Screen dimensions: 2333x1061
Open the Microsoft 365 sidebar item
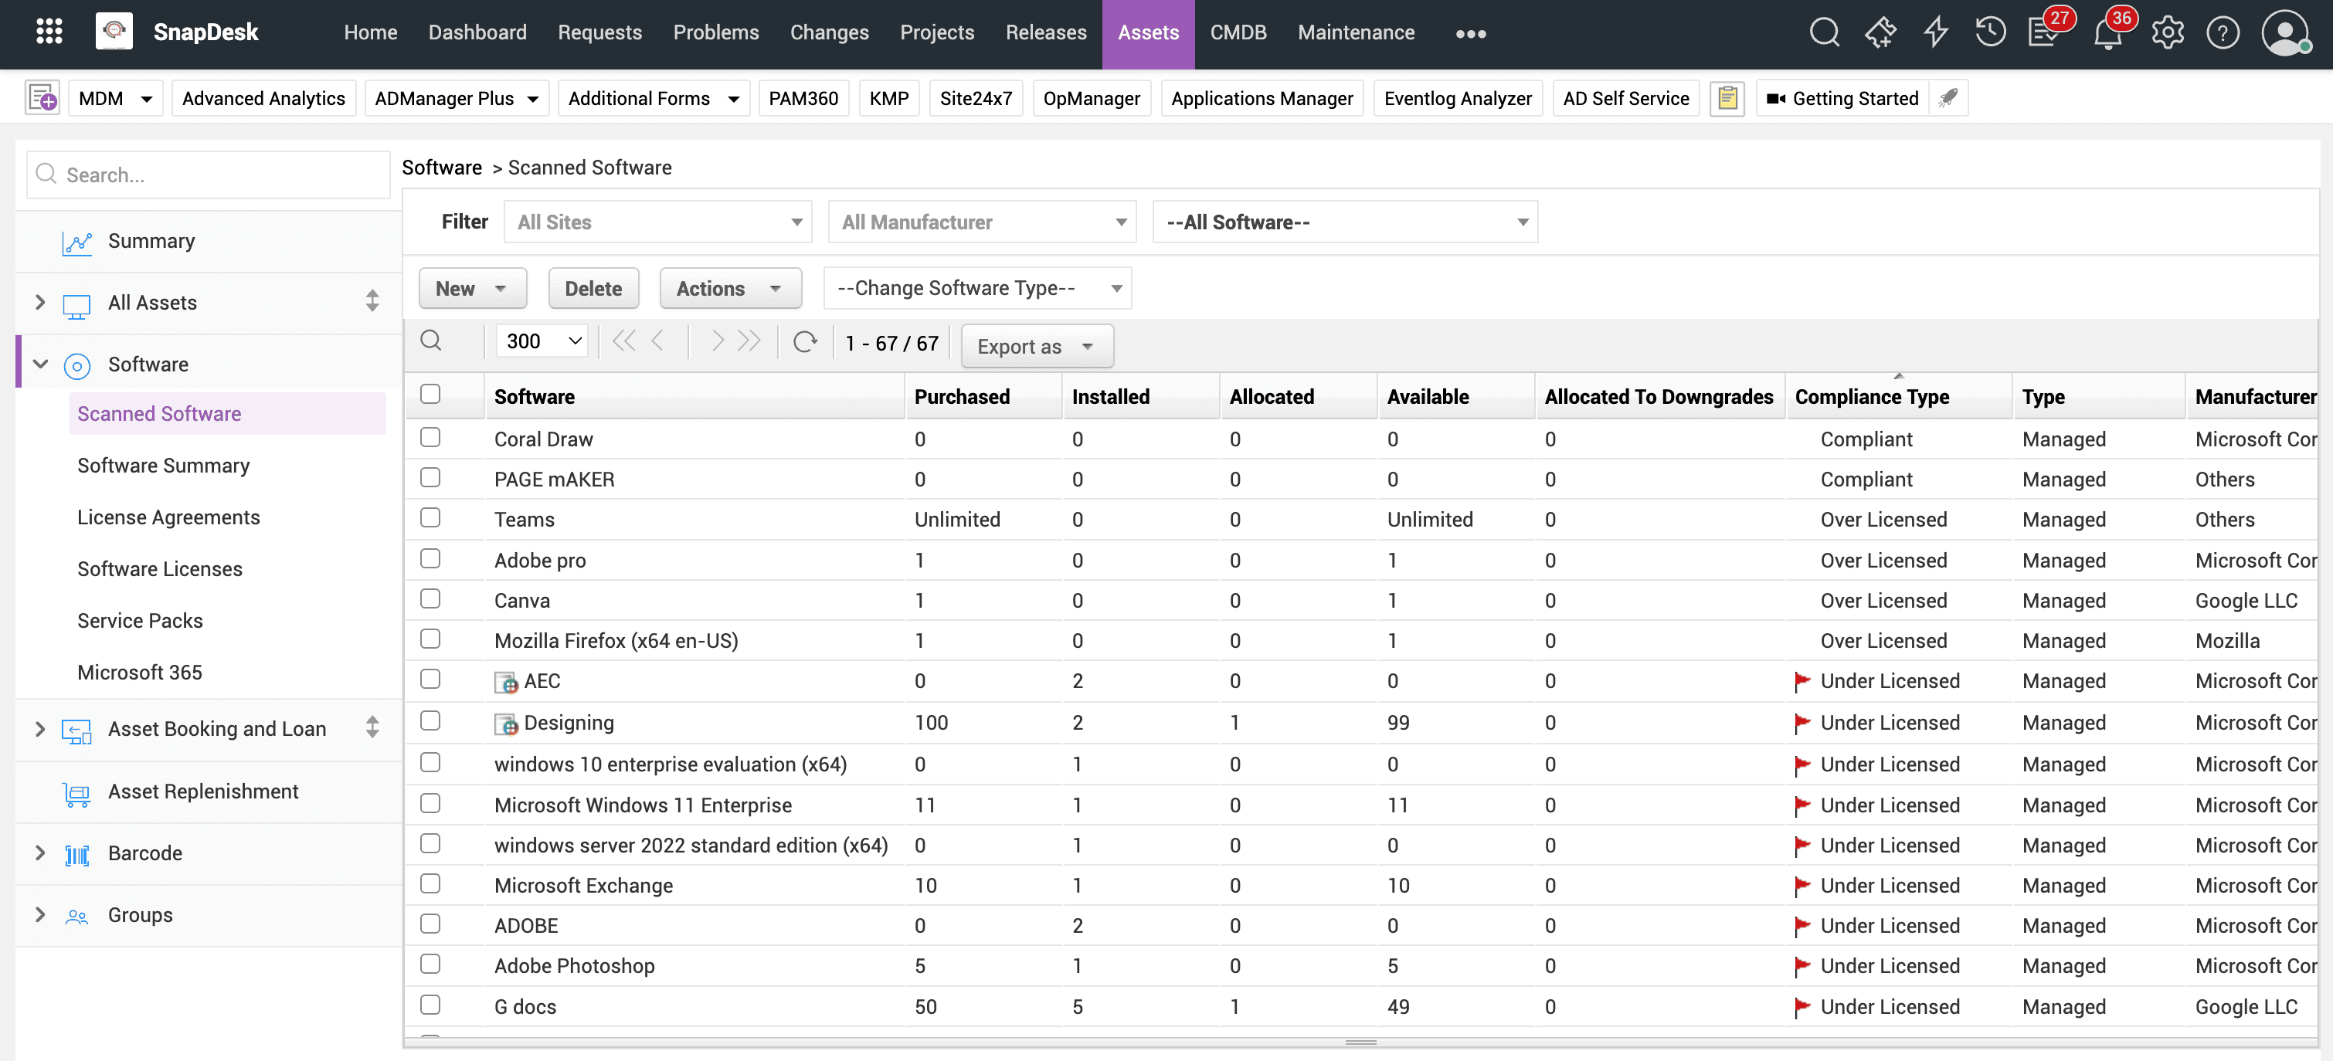pos(140,672)
